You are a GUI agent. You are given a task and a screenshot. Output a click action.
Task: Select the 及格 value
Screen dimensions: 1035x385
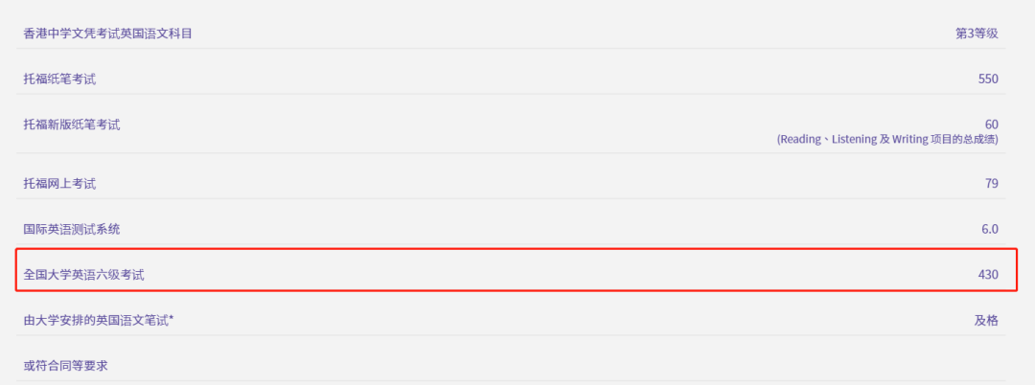click(x=986, y=320)
